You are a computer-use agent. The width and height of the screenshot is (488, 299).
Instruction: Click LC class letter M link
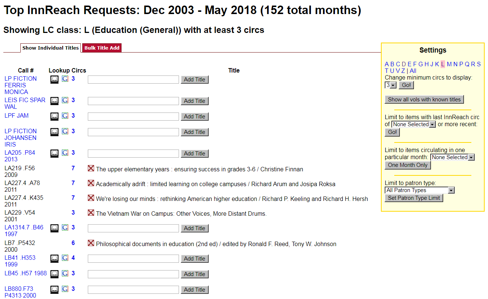449,64
